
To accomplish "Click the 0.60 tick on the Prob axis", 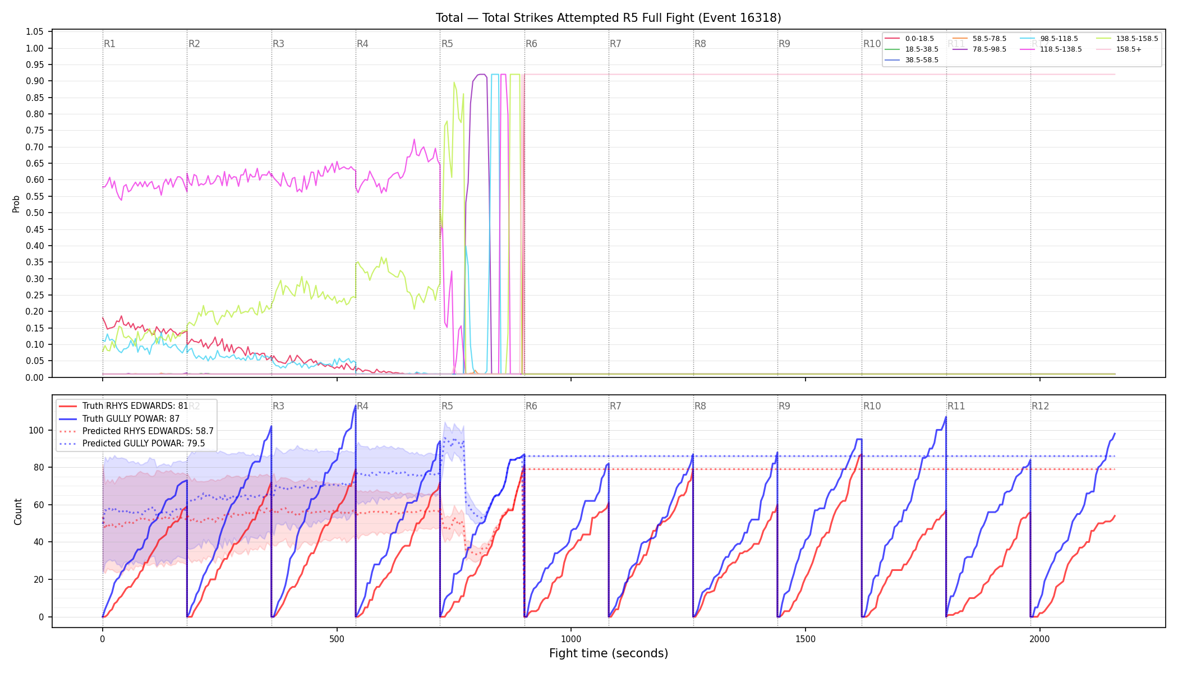I will (35, 180).
